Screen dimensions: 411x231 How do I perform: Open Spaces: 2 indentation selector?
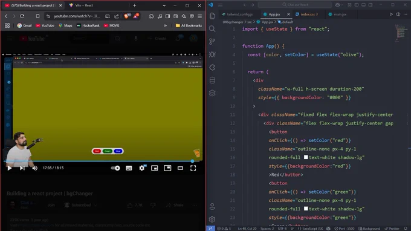(267, 229)
